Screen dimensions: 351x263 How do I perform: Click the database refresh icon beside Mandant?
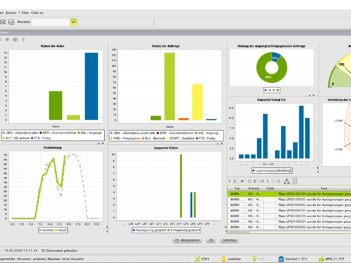click(11, 22)
